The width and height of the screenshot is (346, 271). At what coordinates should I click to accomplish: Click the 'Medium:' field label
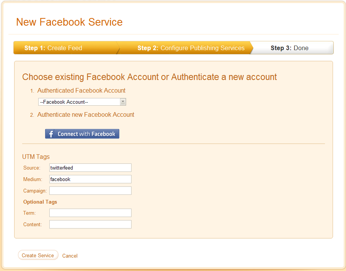coord(32,180)
